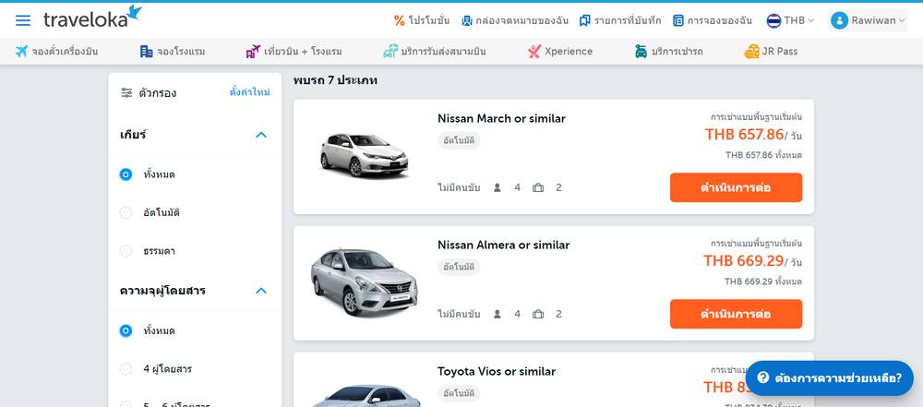Click the flight plus hotel icon
The image size is (923, 407).
[x=253, y=52]
